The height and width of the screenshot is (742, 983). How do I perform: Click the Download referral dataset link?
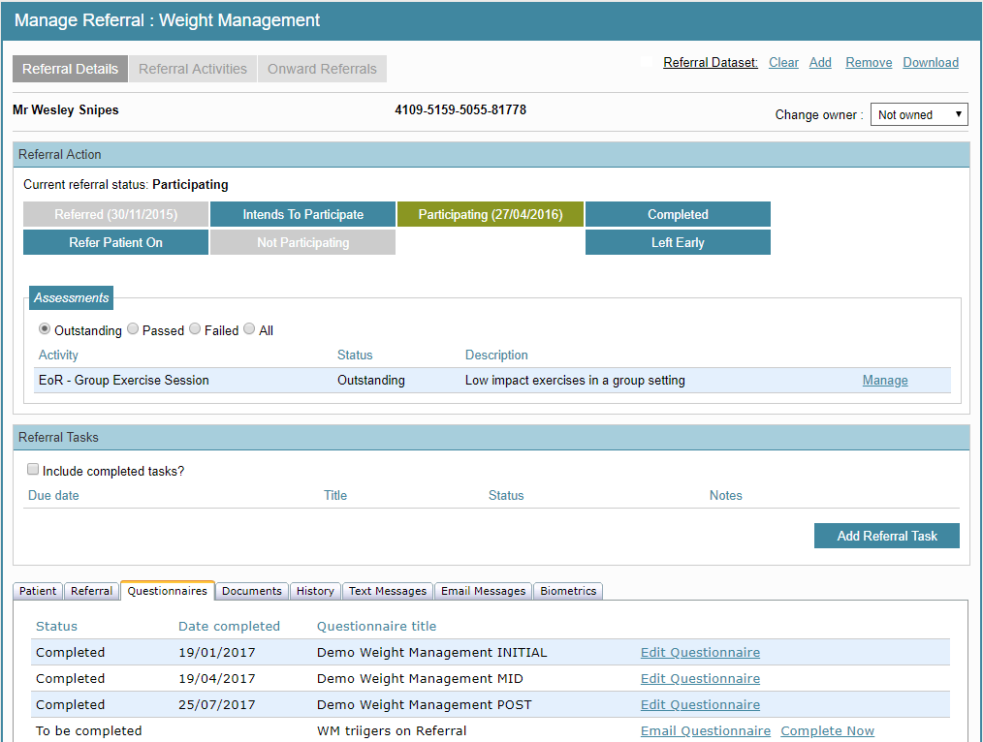(x=931, y=63)
